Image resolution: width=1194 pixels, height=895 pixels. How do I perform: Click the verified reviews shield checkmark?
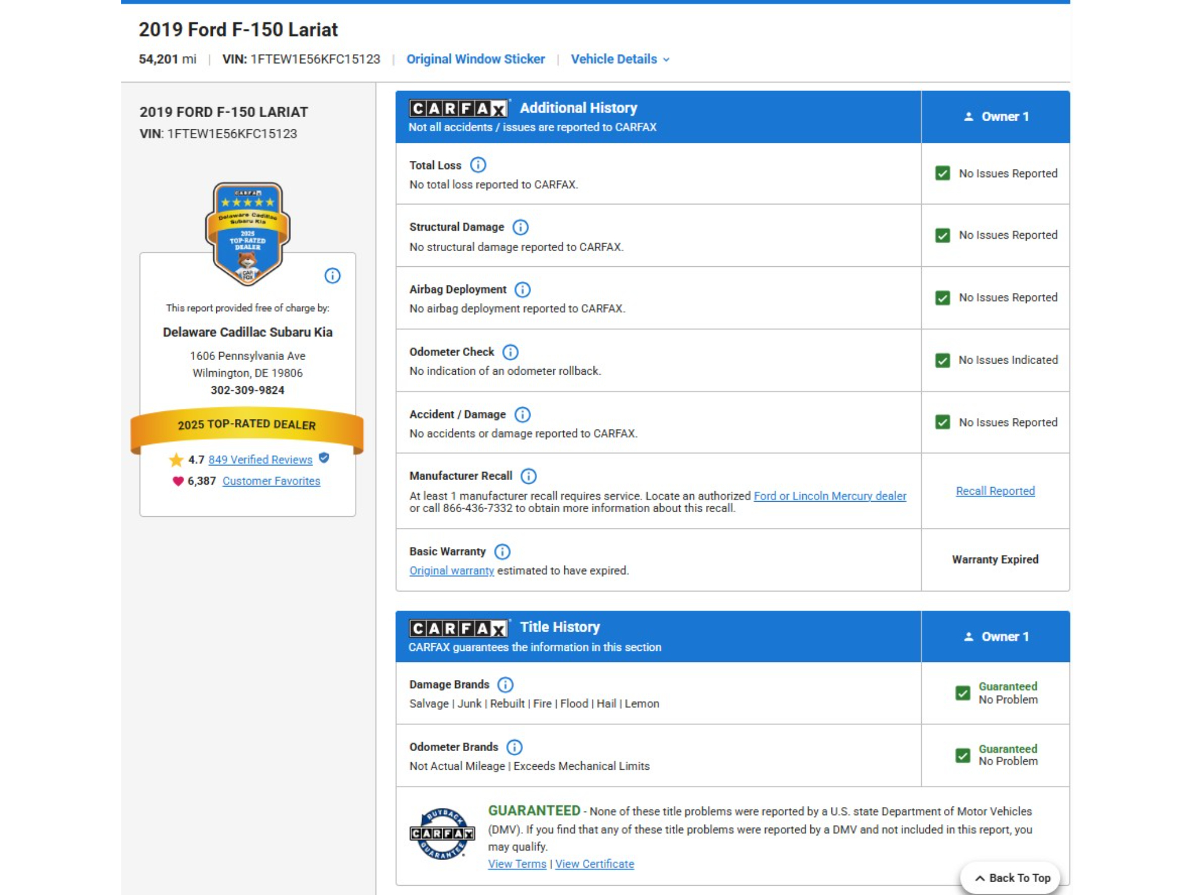(x=324, y=458)
